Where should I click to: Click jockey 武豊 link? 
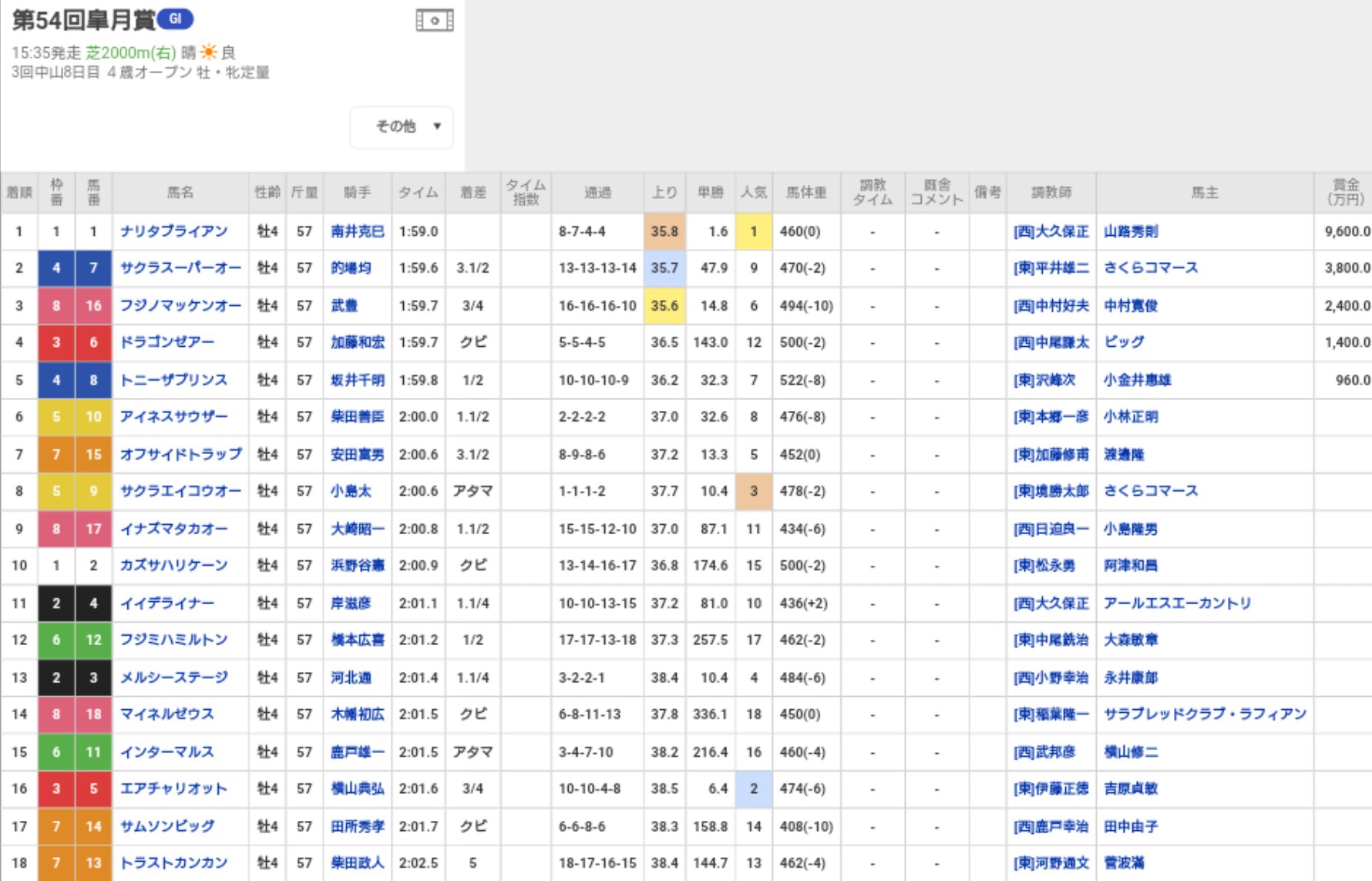344,306
